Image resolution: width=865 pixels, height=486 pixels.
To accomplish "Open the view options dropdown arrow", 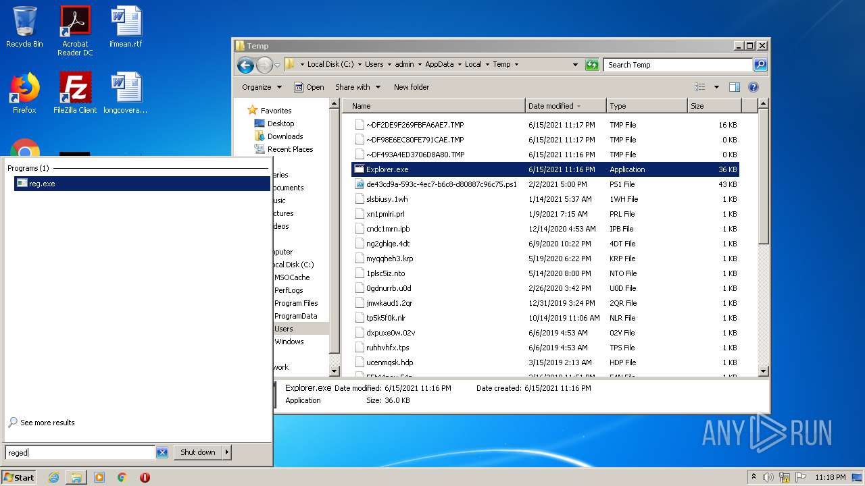I will click(x=716, y=87).
